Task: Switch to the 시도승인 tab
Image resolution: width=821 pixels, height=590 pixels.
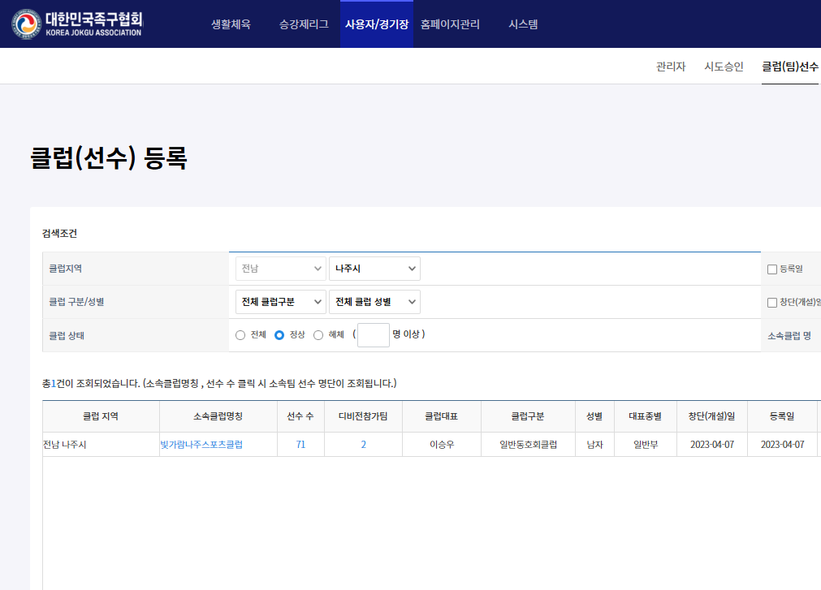Action: click(724, 67)
